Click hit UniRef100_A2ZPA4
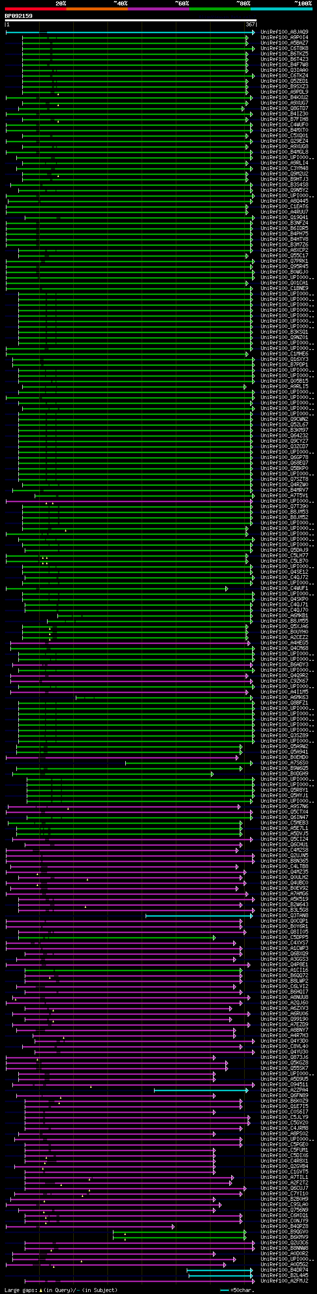317x1294 pixels. pos(284,1090)
